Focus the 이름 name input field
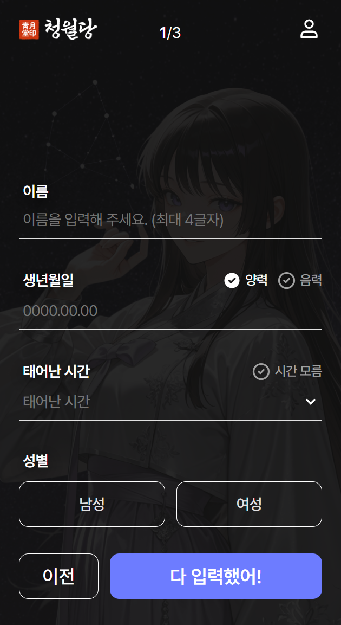 coord(170,220)
